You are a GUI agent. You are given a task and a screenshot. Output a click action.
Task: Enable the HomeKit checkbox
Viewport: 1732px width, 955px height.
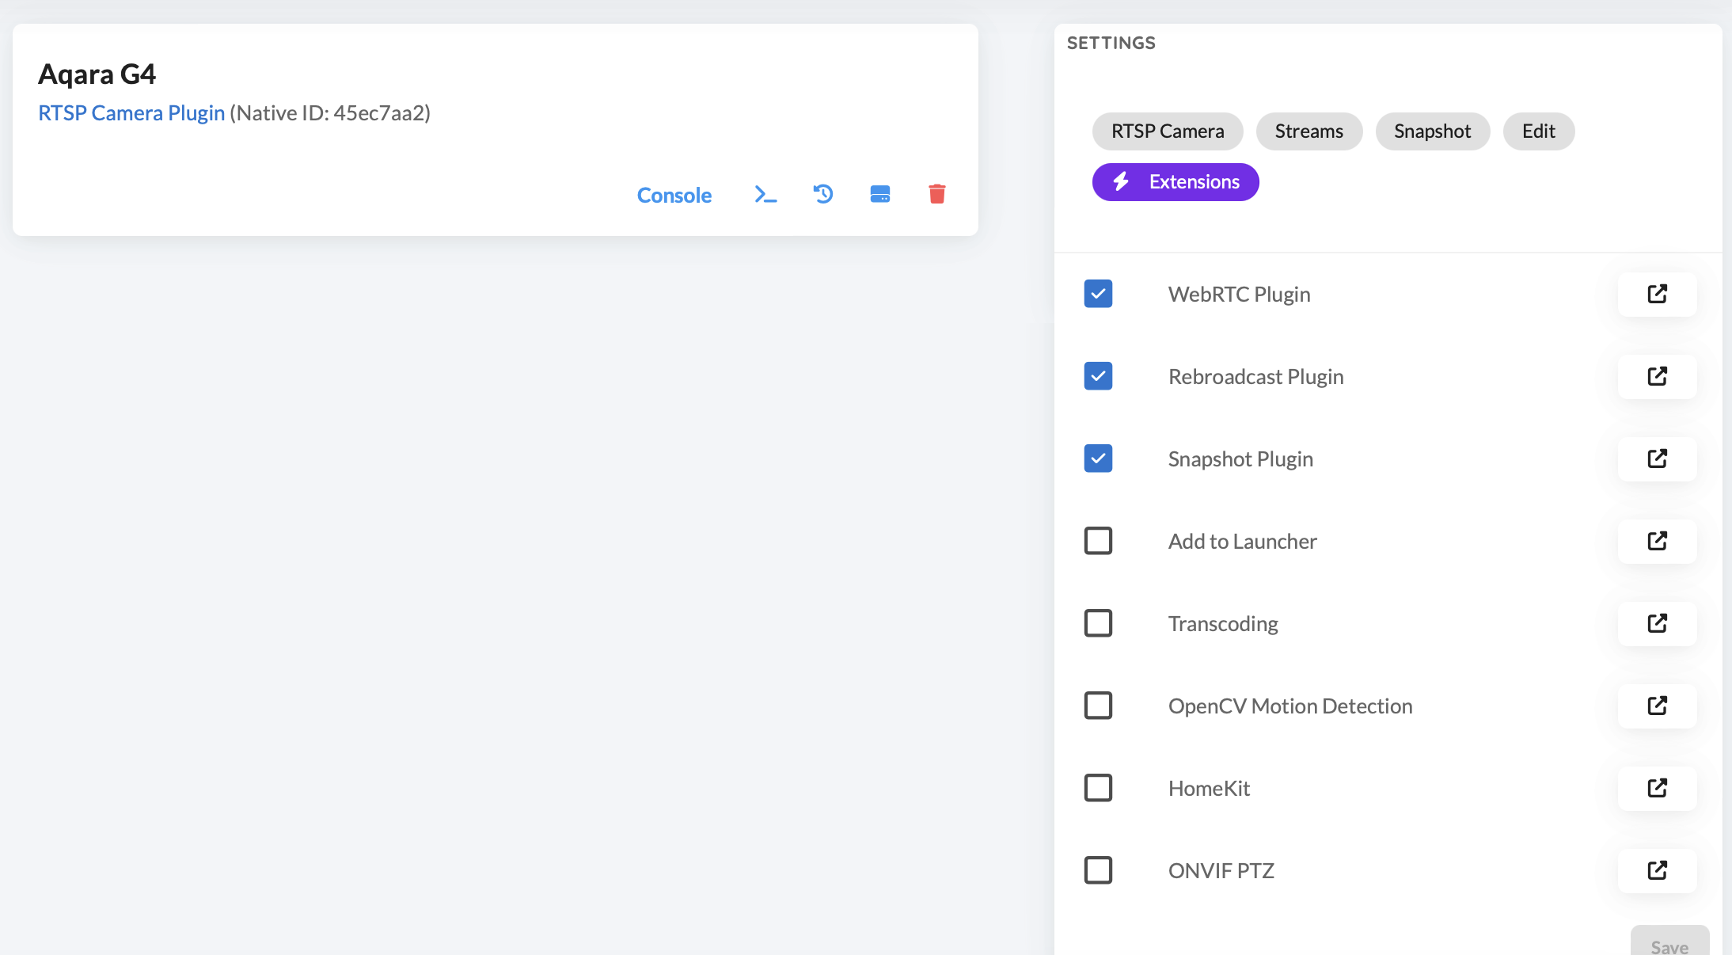[x=1098, y=788]
